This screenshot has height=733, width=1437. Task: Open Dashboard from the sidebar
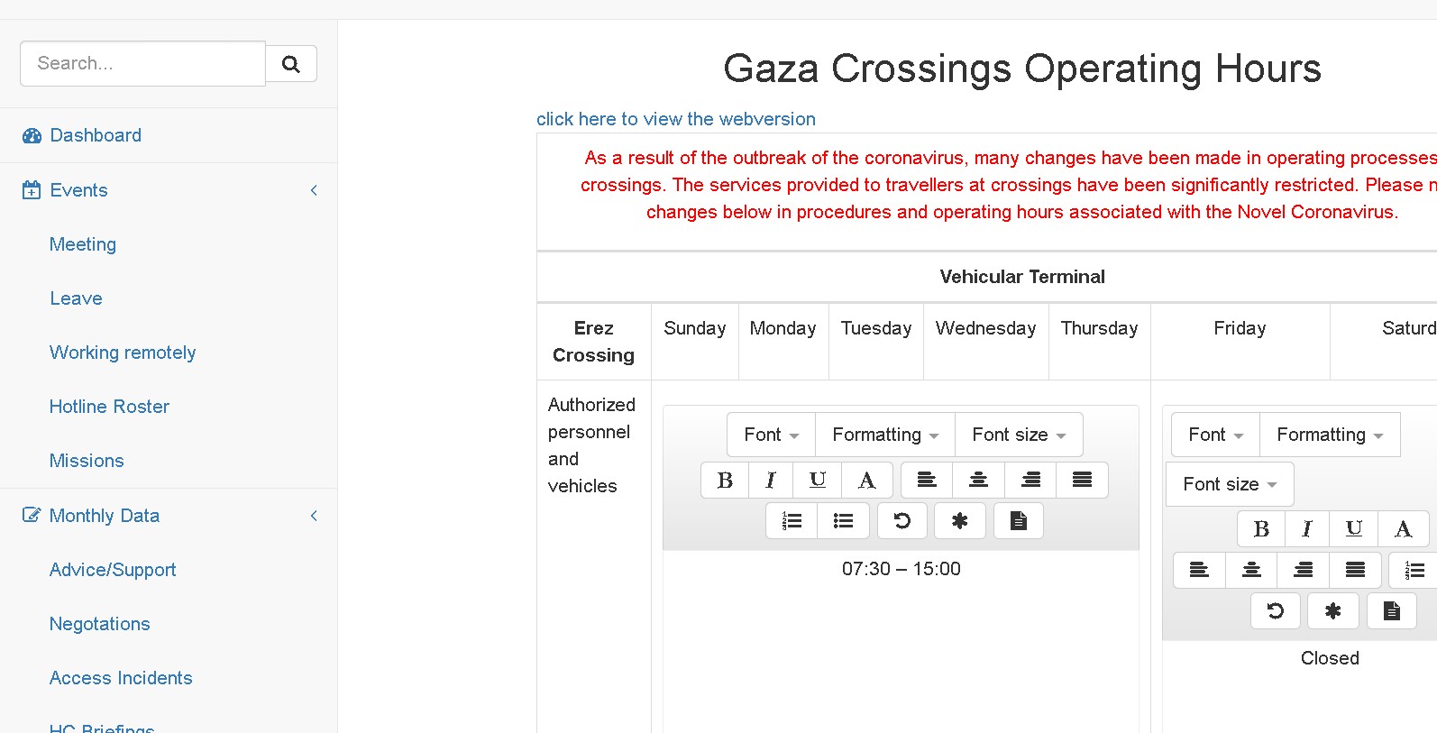pos(95,135)
